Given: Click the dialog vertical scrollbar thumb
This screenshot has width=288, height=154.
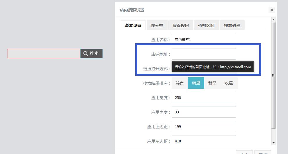Looking at the screenshot, I should point(273,75).
